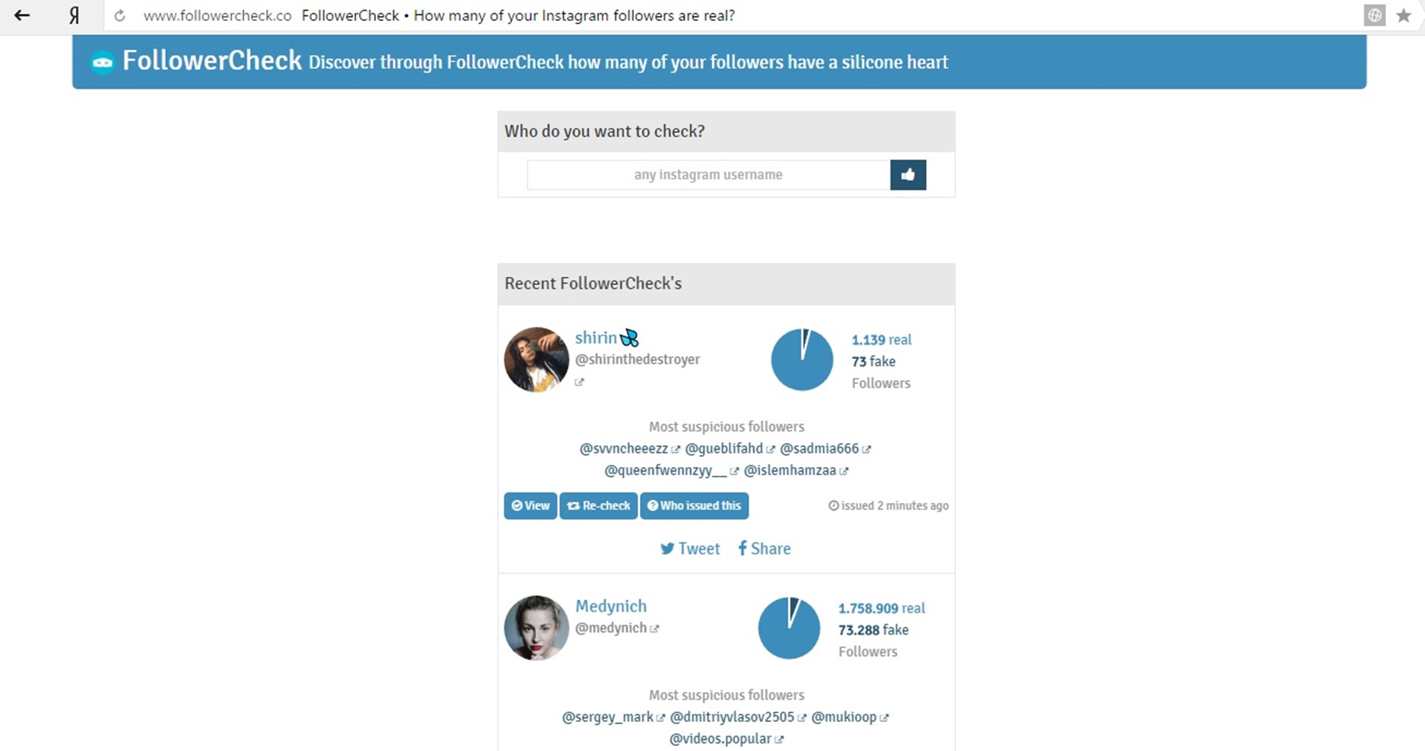Bookmark the page with the star icon
1425x751 pixels.
pos(1404,15)
